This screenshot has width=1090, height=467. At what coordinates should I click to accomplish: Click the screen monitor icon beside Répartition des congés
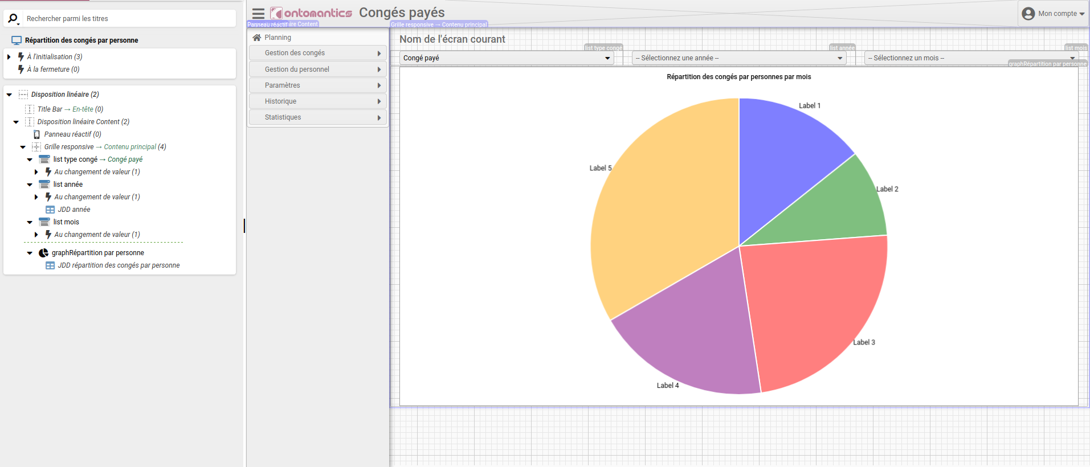click(17, 40)
